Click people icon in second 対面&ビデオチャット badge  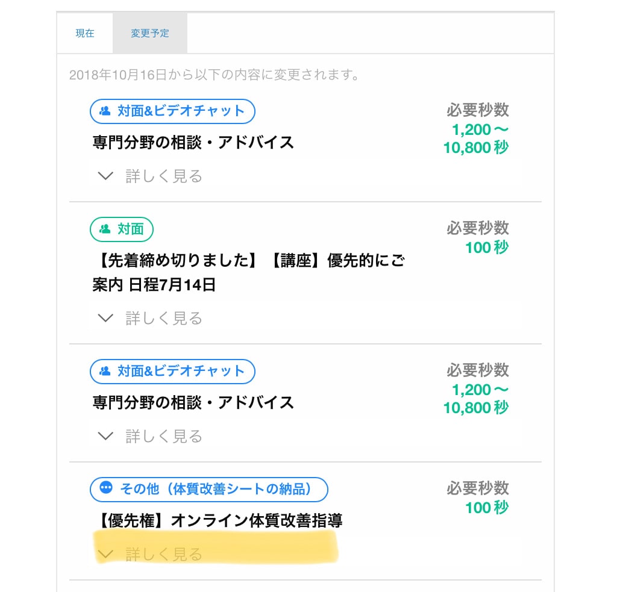[105, 371]
